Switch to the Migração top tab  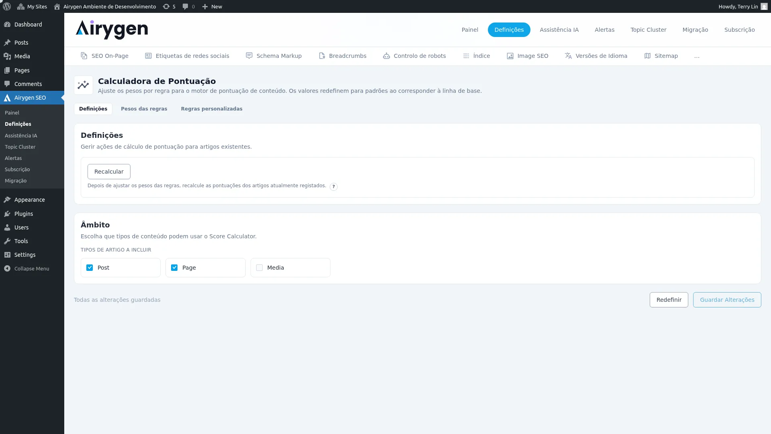pyautogui.click(x=695, y=30)
